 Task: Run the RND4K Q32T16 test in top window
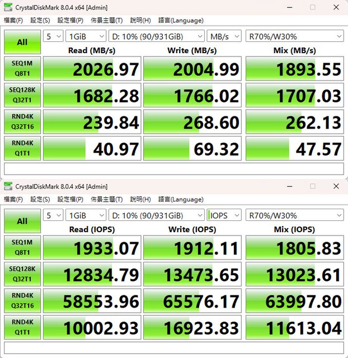pyautogui.click(x=22, y=121)
